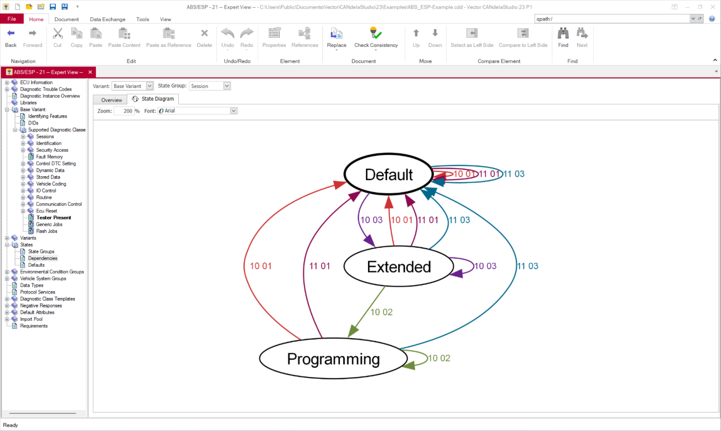
Task: Open the Variant dropdown
Action: coord(149,86)
